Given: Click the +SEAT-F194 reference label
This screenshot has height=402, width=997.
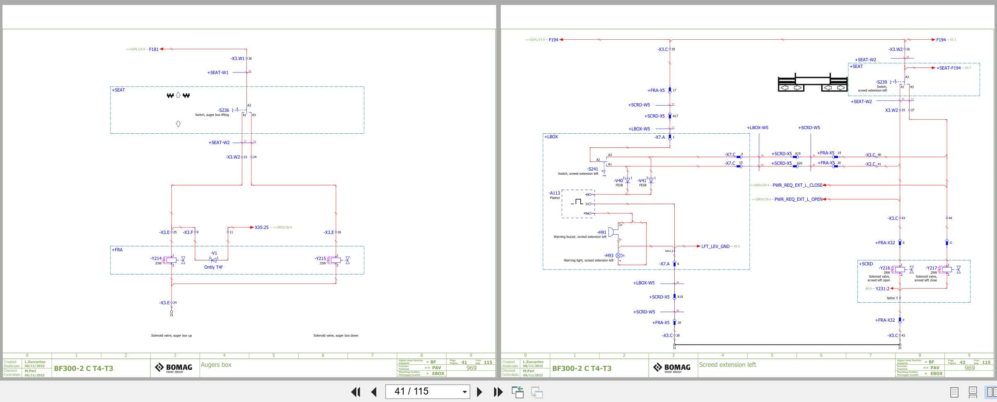Looking at the screenshot, I should (949, 68).
